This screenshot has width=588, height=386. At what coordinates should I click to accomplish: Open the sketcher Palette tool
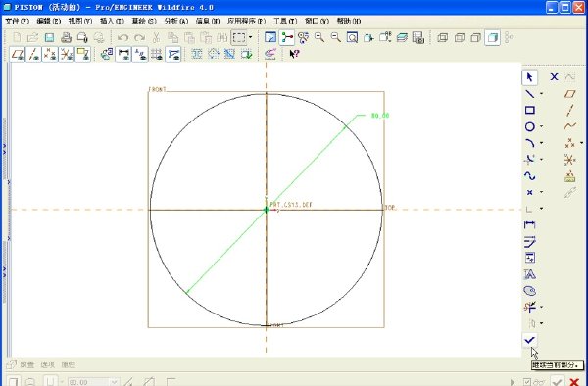tap(529, 291)
